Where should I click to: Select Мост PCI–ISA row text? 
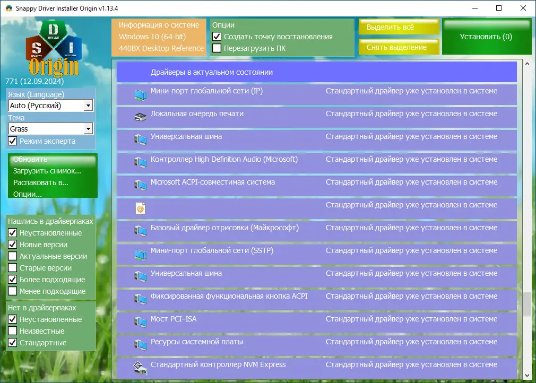[x=174, y=319]
